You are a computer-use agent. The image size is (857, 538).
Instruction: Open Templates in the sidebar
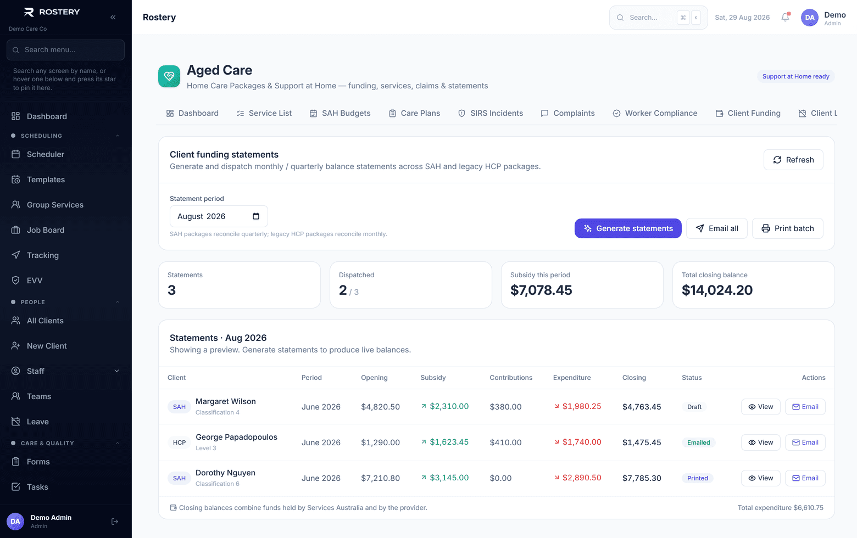click(66, 180)
